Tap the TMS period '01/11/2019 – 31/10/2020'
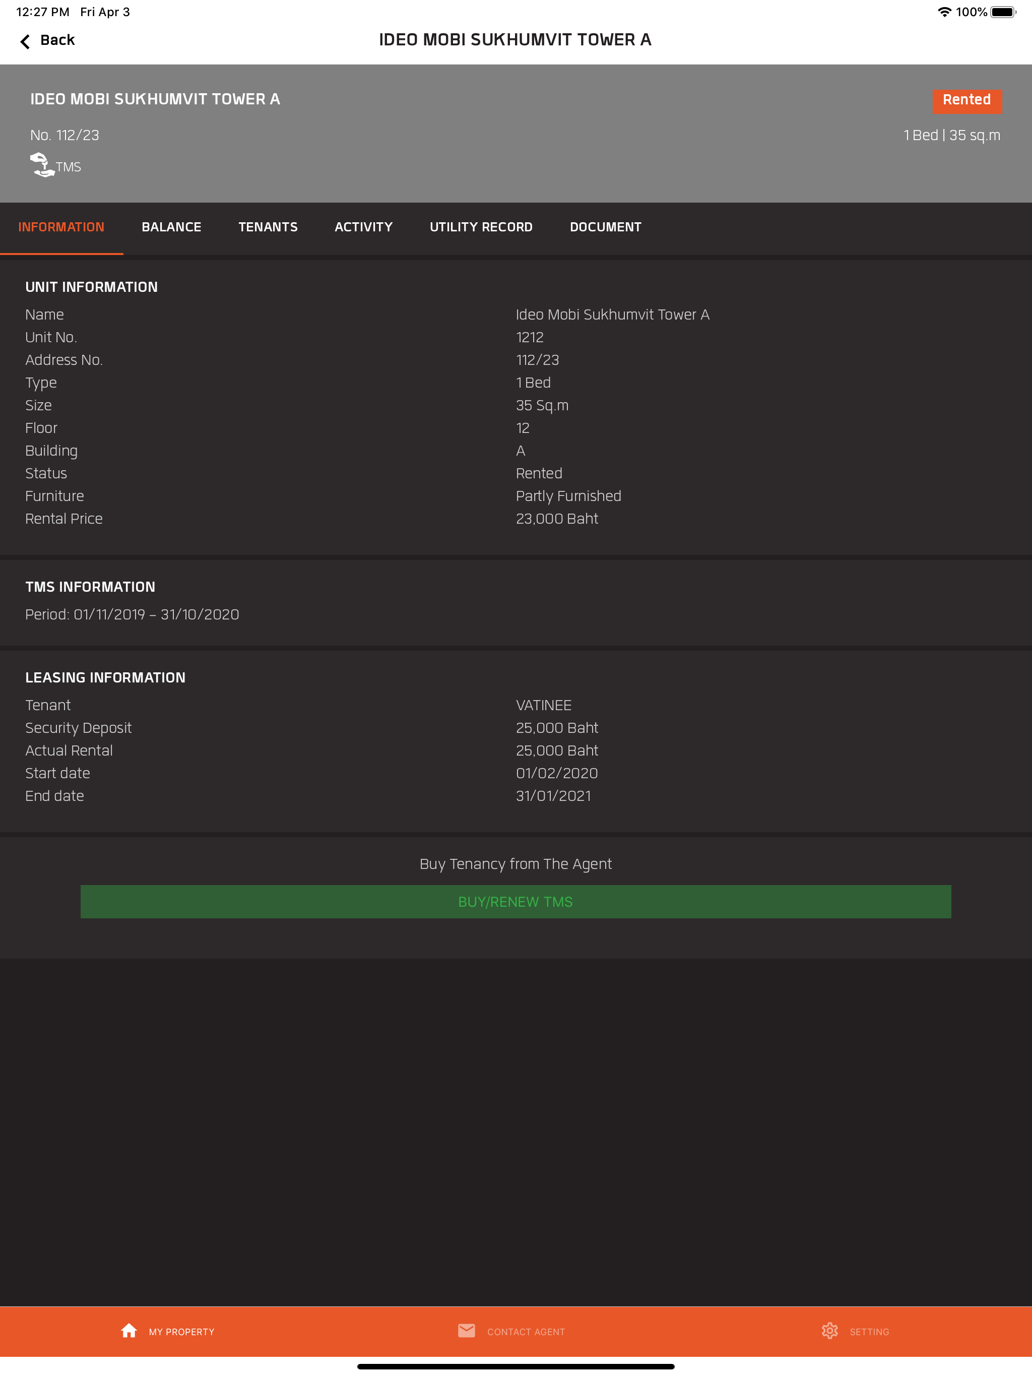1032x1377 pixels. (156, 614)
